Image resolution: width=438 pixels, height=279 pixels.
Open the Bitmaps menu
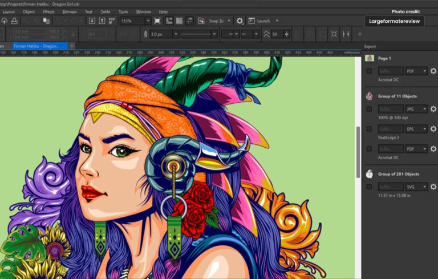(69, 12)
